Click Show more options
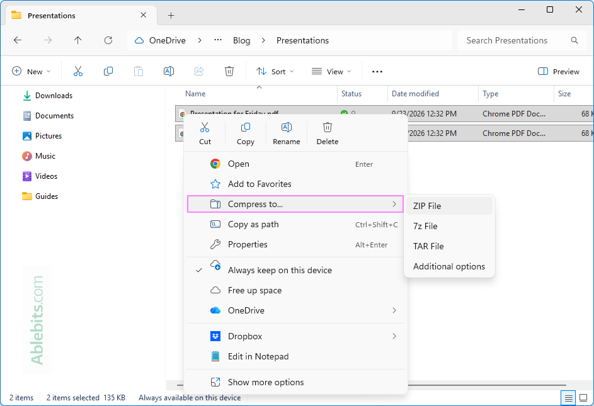Screen dimensions: 594x406 tap(295, 382)
